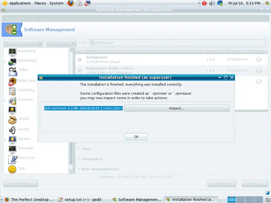The image size is (271, 203).
Task: Switch to Software Management taskbar window
Action: 137,200
